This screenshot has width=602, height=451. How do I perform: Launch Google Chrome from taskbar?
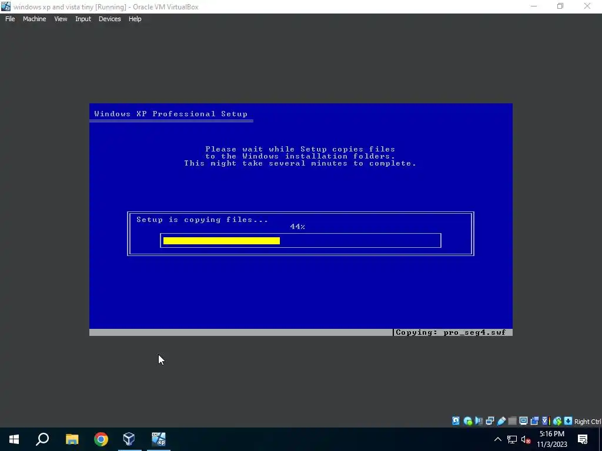point(101,439)
